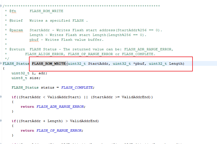Click the @brief tag in comment header

click(x=16, y=21)
